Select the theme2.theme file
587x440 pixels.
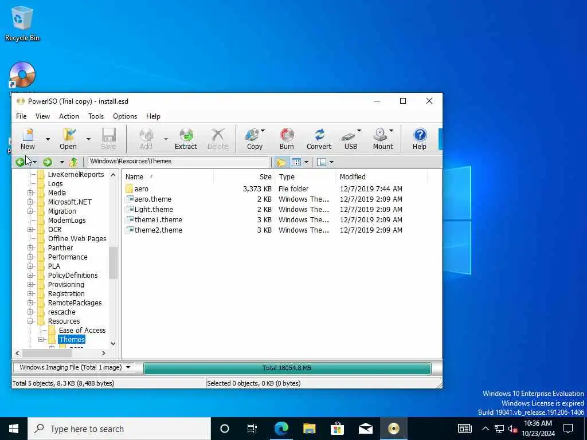click(158, 230)
